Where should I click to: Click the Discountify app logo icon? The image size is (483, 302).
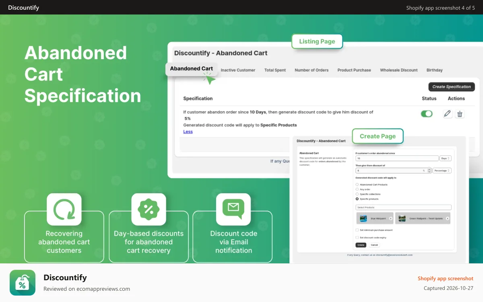(23, 283)
